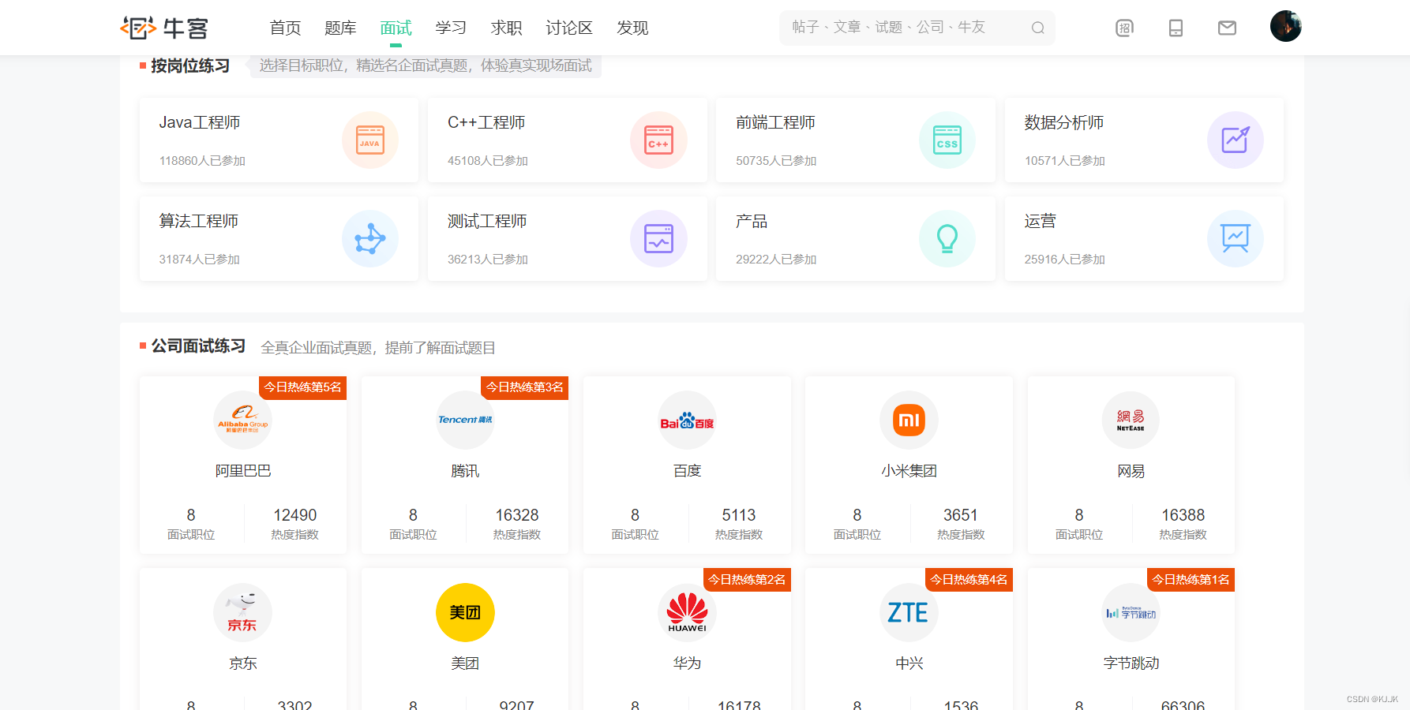Open the C++工程师 title link
Viewport: 1410px width, 710px height.
[486, 122]
